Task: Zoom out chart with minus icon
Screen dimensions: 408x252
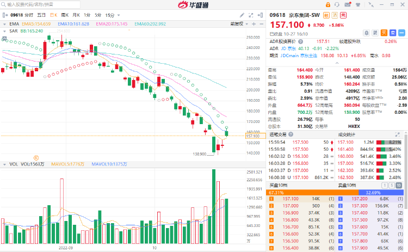Action: point(261,24)
